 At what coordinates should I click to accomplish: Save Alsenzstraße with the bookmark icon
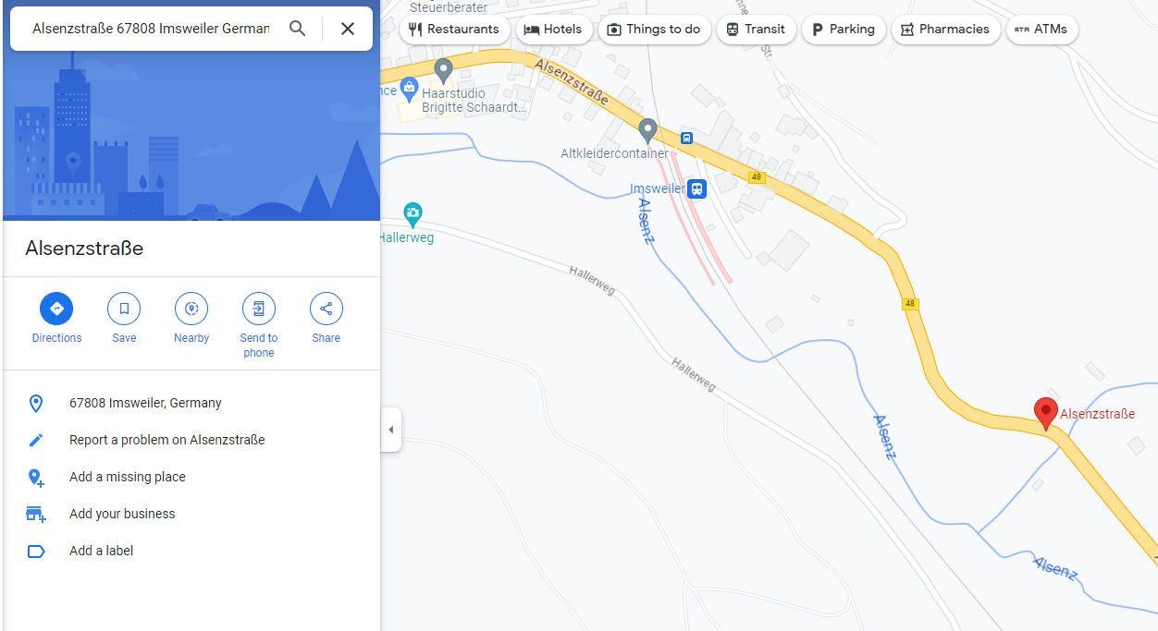pos(124,309)
